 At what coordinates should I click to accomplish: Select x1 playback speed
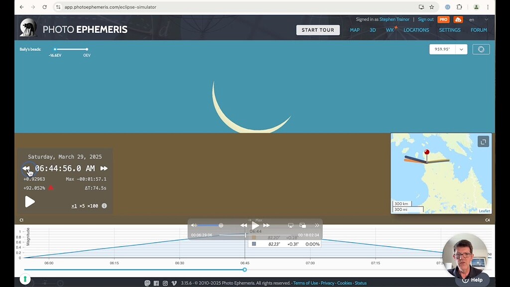(74, 206)
